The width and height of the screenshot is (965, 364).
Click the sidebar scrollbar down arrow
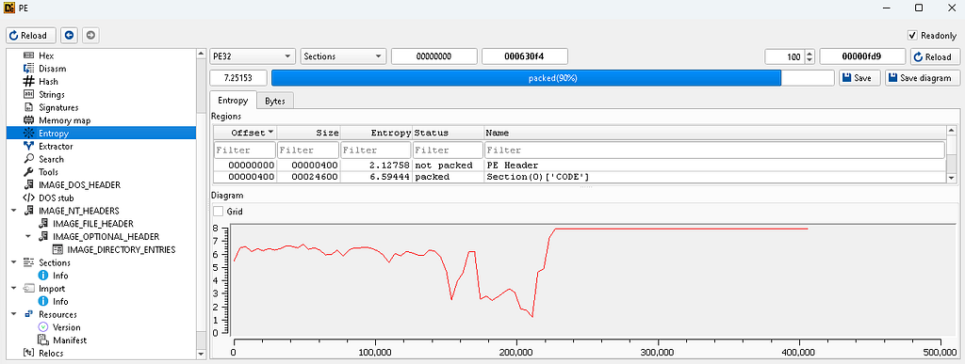coord(202,354)
